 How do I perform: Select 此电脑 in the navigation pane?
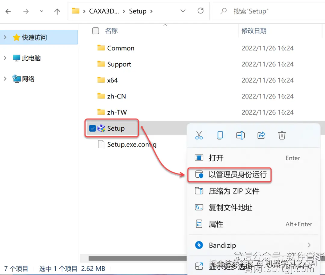[x=31, y=58]
